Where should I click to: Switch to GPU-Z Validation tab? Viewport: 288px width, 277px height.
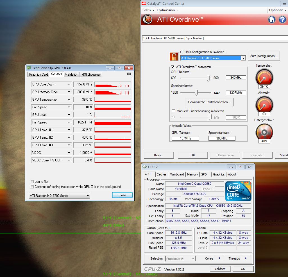(x=72, y=75)
